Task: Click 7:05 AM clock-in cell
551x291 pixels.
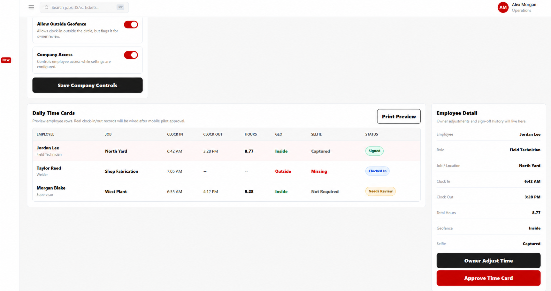Action: tap(174, 171)
